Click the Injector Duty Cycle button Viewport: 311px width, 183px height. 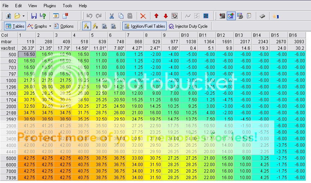188,26
